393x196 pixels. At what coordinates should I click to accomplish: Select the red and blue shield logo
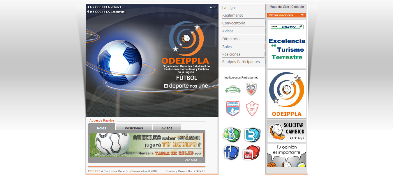pyautogui.click(x=251, y=89)
